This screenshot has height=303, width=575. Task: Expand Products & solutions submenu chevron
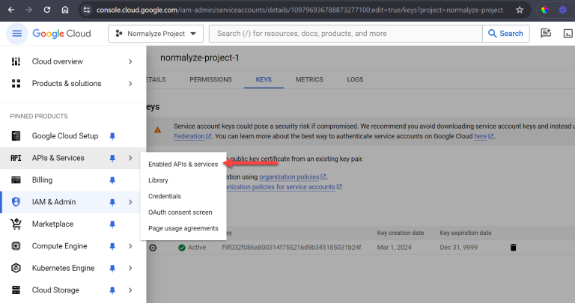pos(130,84)
